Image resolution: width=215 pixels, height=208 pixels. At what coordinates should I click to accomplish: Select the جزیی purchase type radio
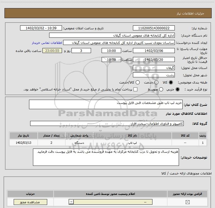click(x=178, y=89)
